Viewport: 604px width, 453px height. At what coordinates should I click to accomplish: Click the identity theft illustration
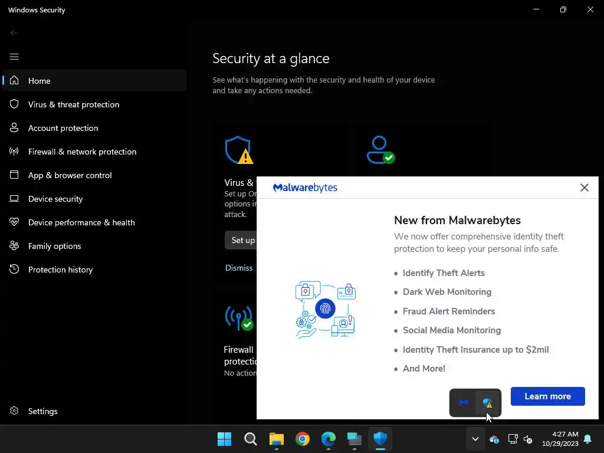(325, 310)
